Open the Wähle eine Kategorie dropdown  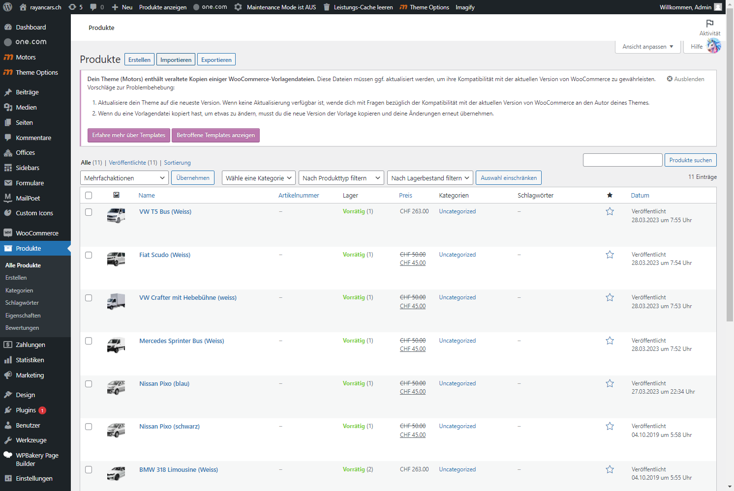pyautogui.click(x=258, y=178)
